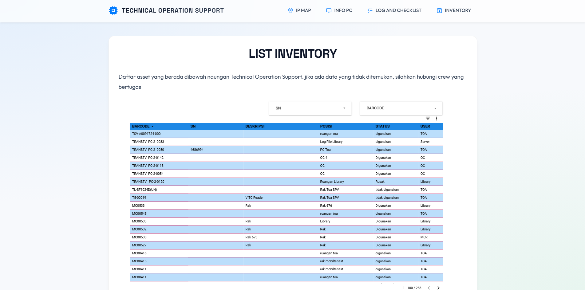Toggle sort arrow on BARCODE column header
Image resolution: width=585 pixels, height=290 pixels.
pyautogui.click(x=152, y=127)
